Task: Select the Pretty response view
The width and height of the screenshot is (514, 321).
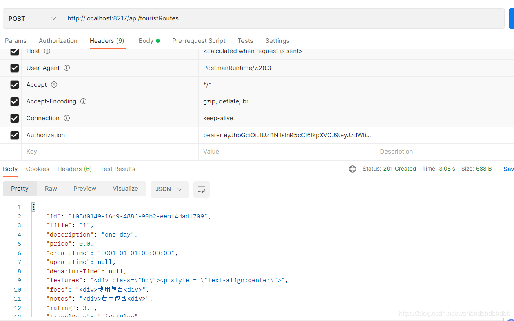Action: [20, 189]
